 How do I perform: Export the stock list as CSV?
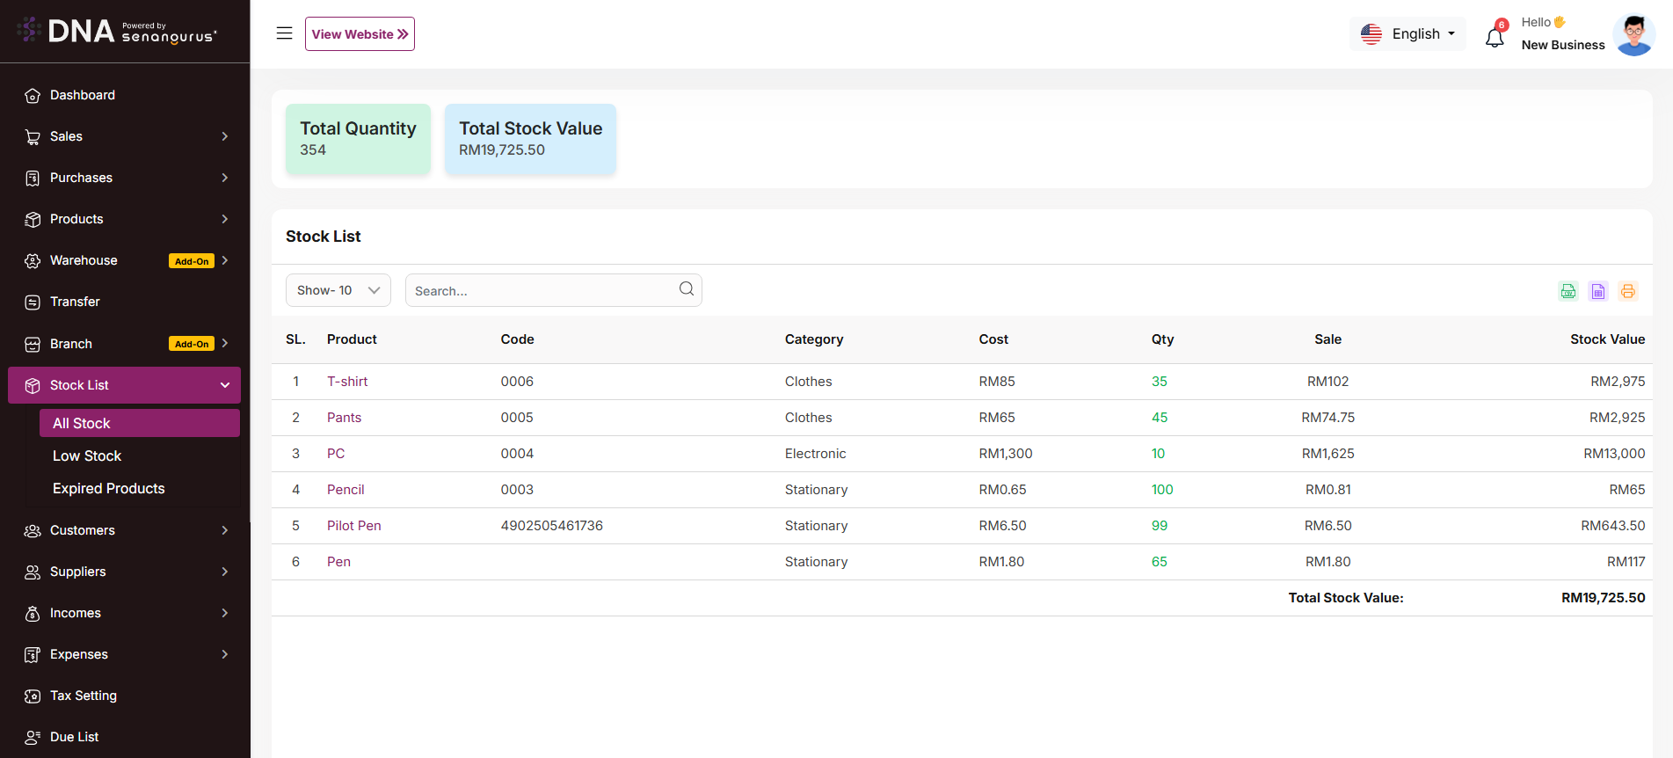(1568, 291)
